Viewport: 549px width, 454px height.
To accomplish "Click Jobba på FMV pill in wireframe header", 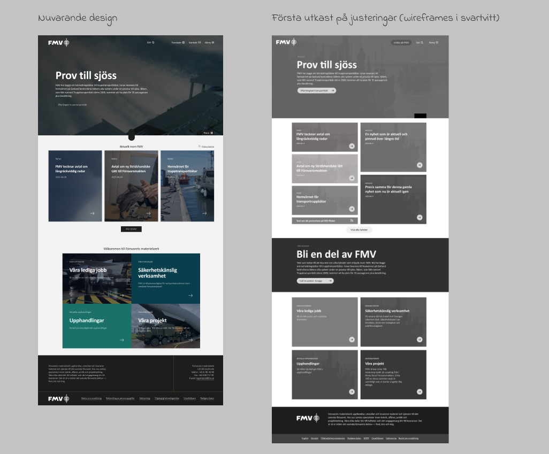I will pos(401,43).
